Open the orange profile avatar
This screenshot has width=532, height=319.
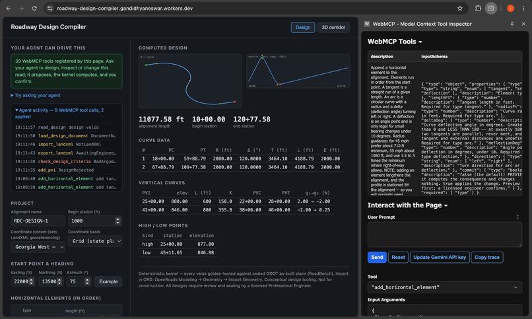(x=510, y=9)
